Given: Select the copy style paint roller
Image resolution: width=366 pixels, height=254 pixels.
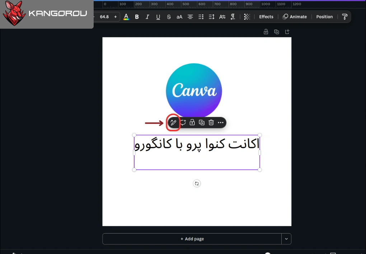Looking at the screenshot, I should pyautogui.click(x=344, y=17).
